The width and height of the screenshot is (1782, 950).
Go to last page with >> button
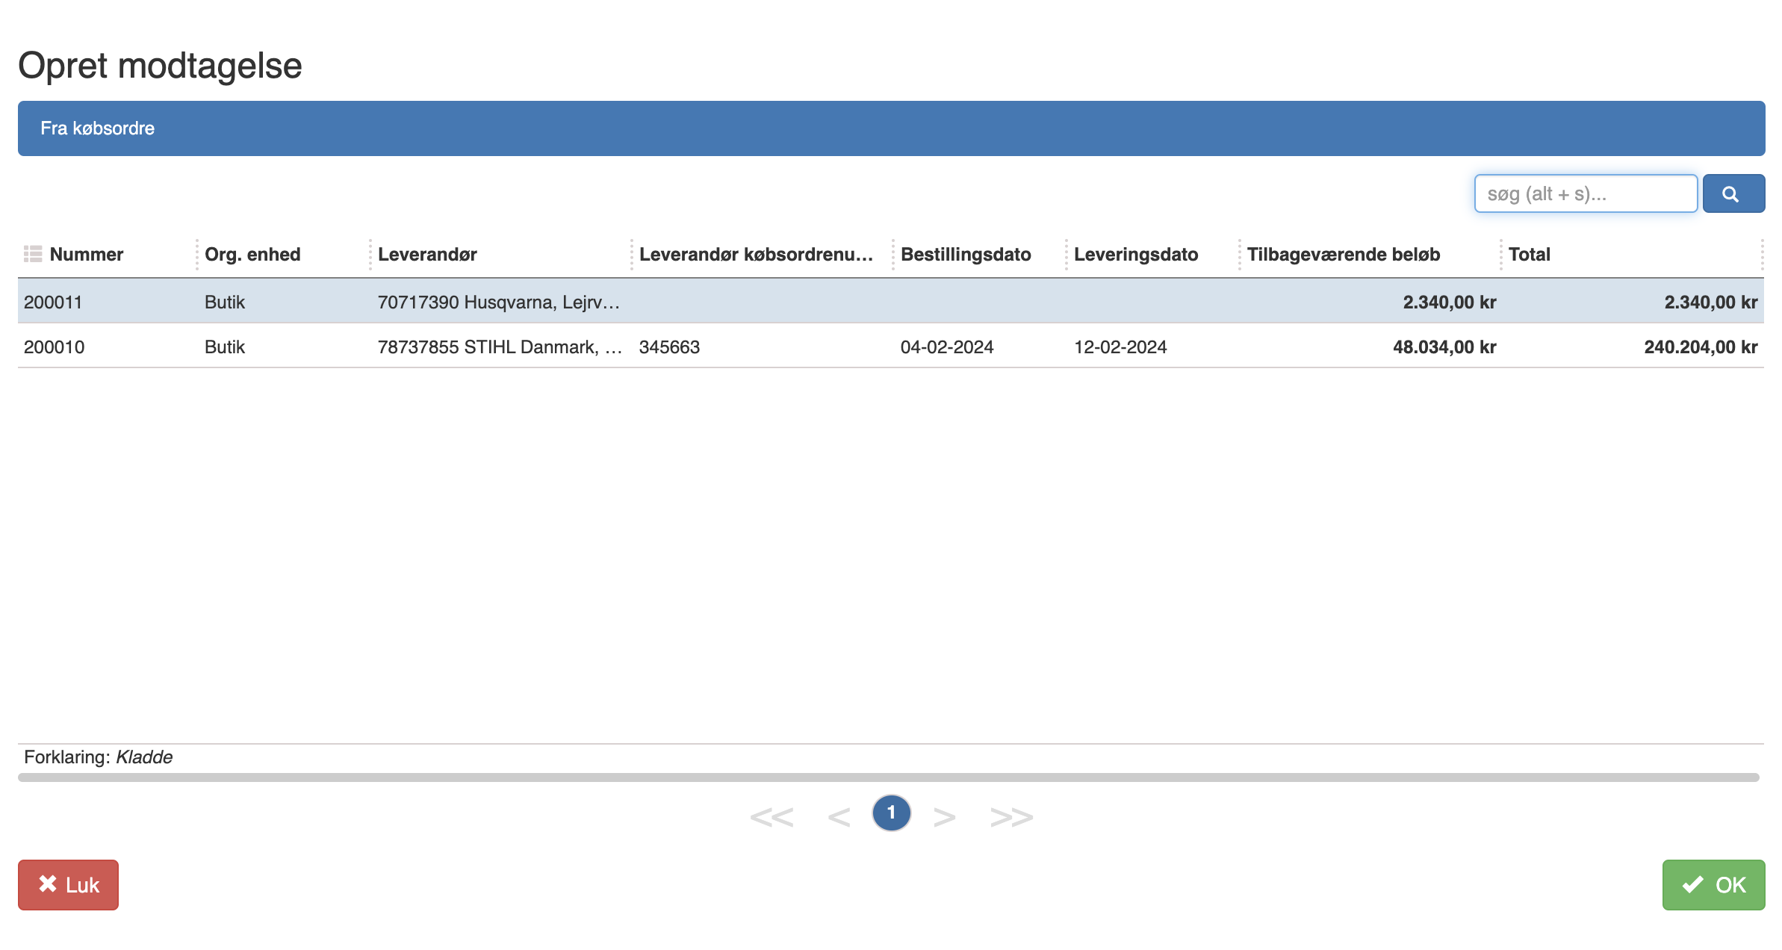pos(1011,816)
